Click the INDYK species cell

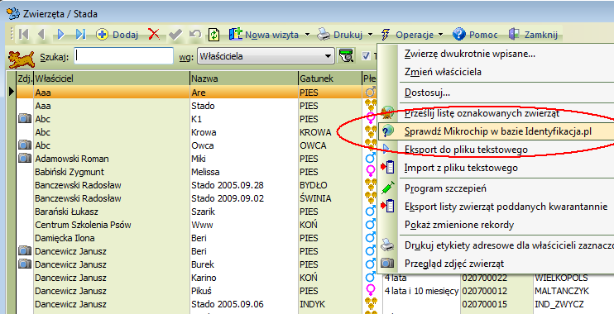329,304
